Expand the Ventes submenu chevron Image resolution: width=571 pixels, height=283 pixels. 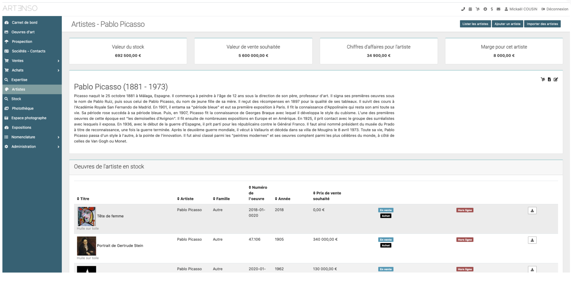58,61
